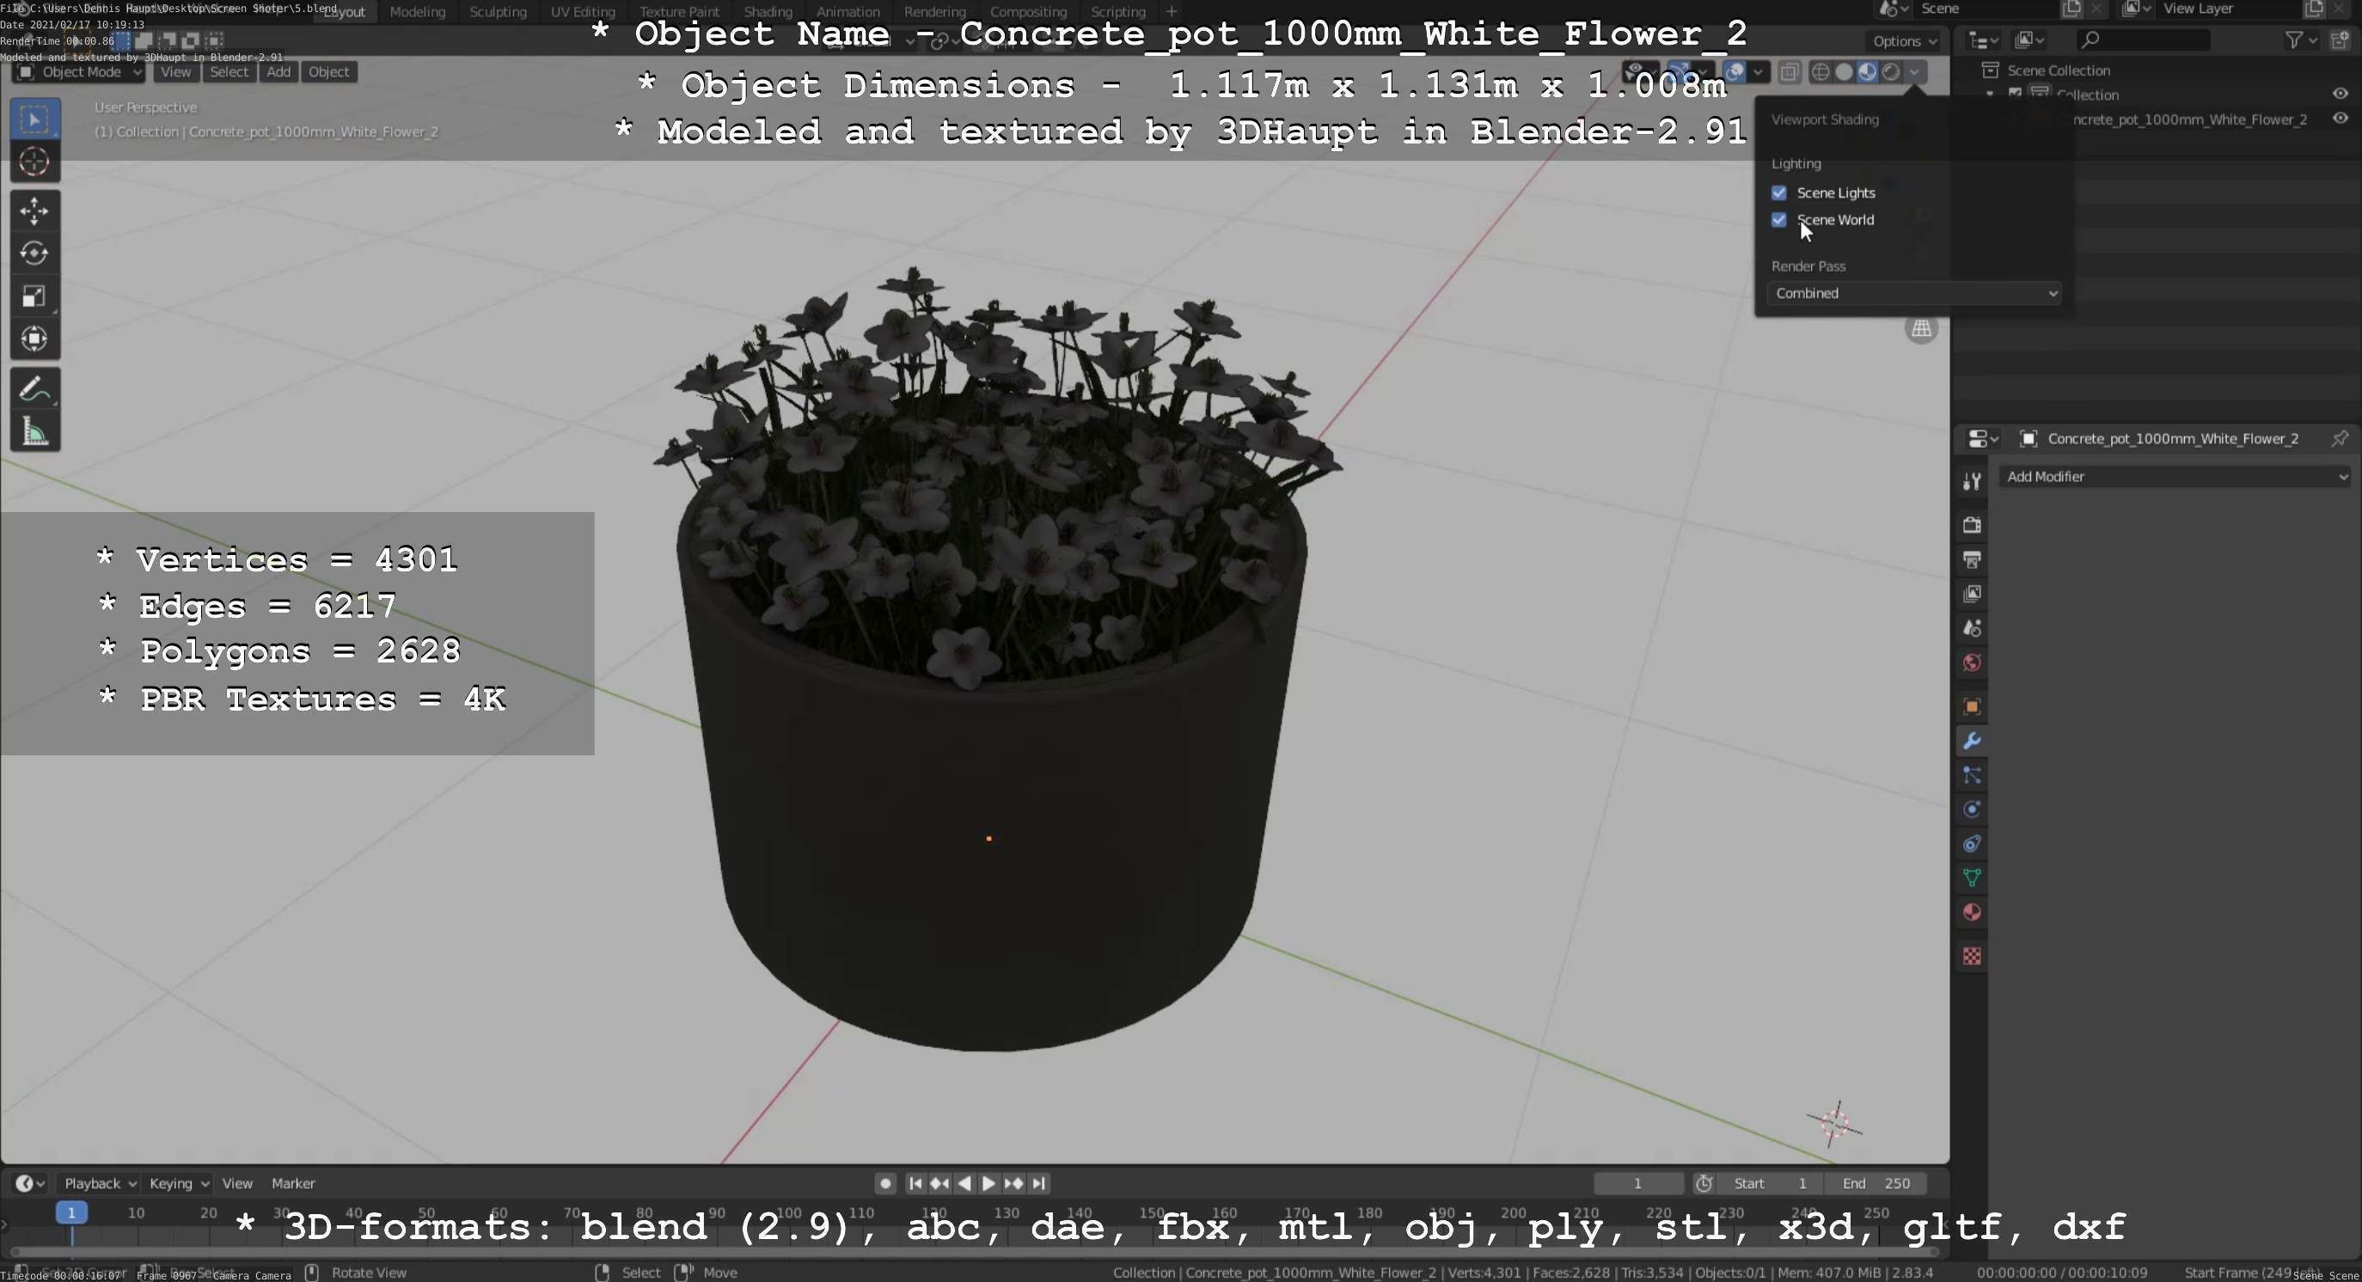Open Object Properties tab
Viewport: 2362px width, 1282px height.
1972,706
